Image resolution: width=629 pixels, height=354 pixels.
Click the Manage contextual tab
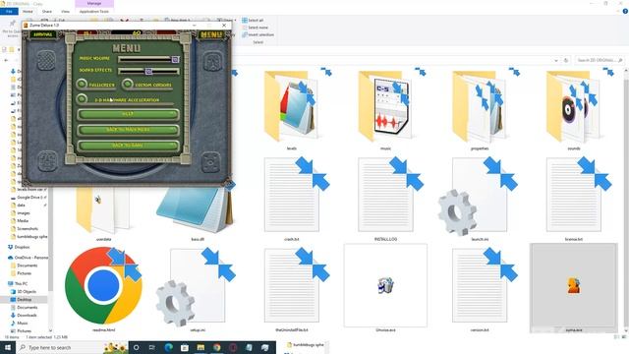[x=94, y=3]
